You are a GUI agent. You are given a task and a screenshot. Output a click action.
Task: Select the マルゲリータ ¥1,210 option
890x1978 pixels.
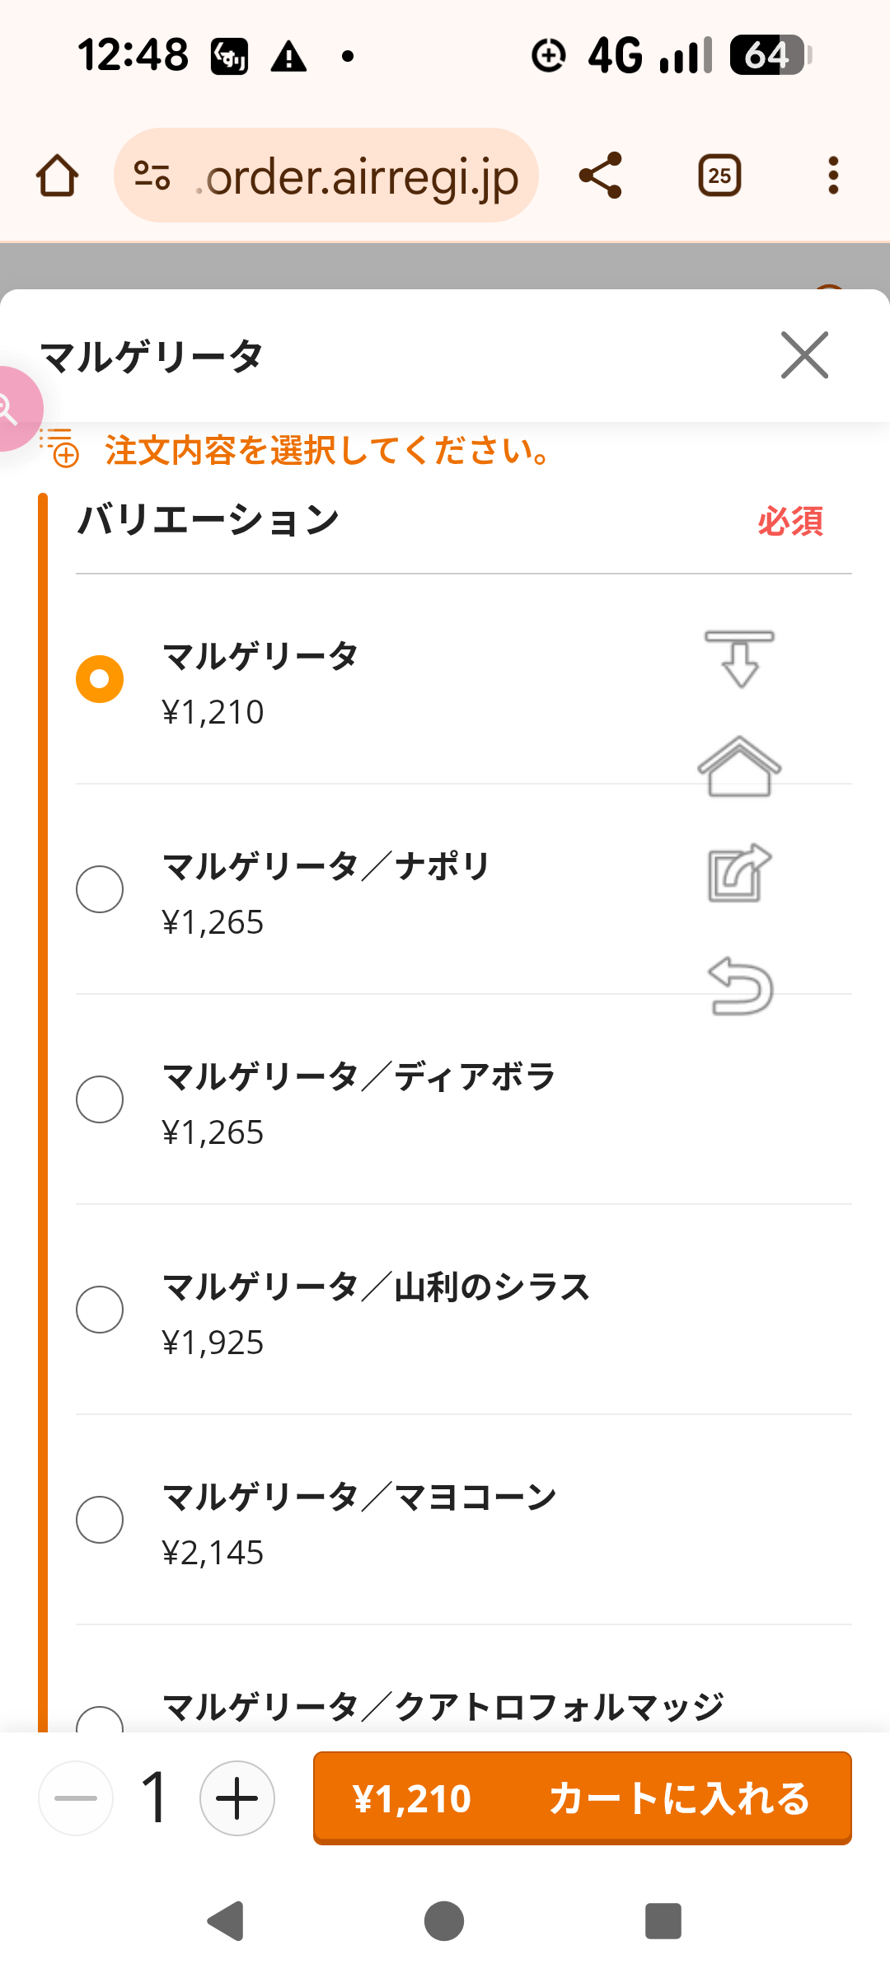100,679
